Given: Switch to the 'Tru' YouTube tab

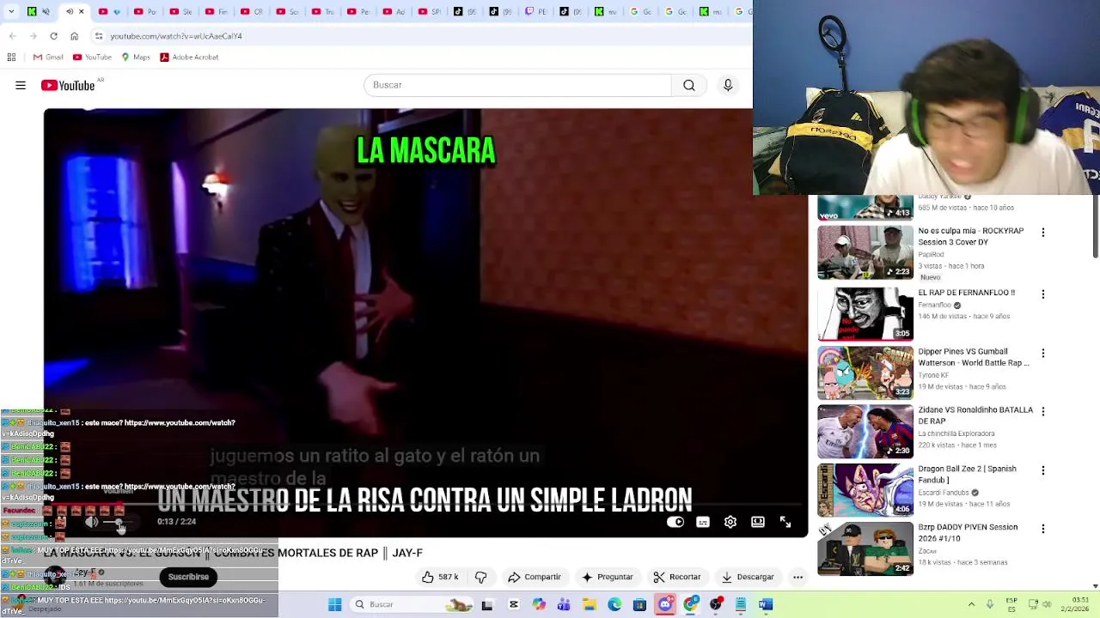Looking at the screenshot, I should [324, 12].
